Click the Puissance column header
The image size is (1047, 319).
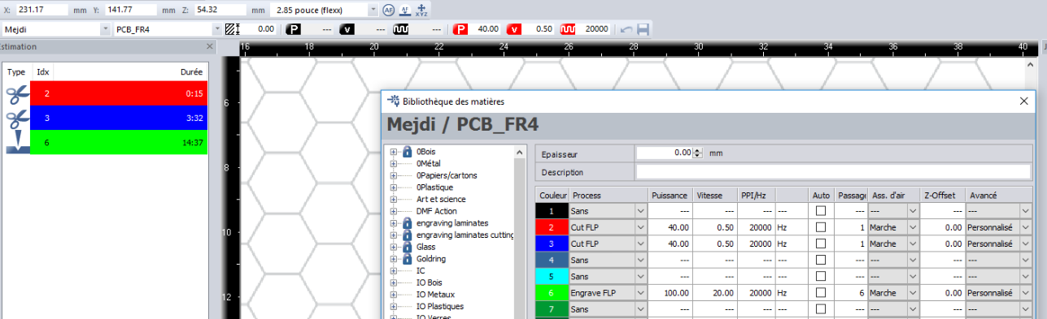(670, 196)
